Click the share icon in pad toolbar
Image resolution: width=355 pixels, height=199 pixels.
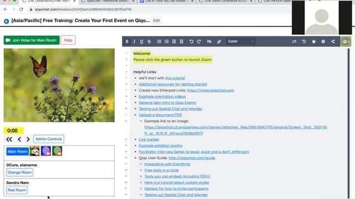[x=333, y=41]
